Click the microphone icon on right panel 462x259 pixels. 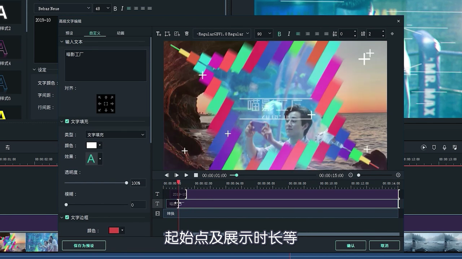coord(445,147)
